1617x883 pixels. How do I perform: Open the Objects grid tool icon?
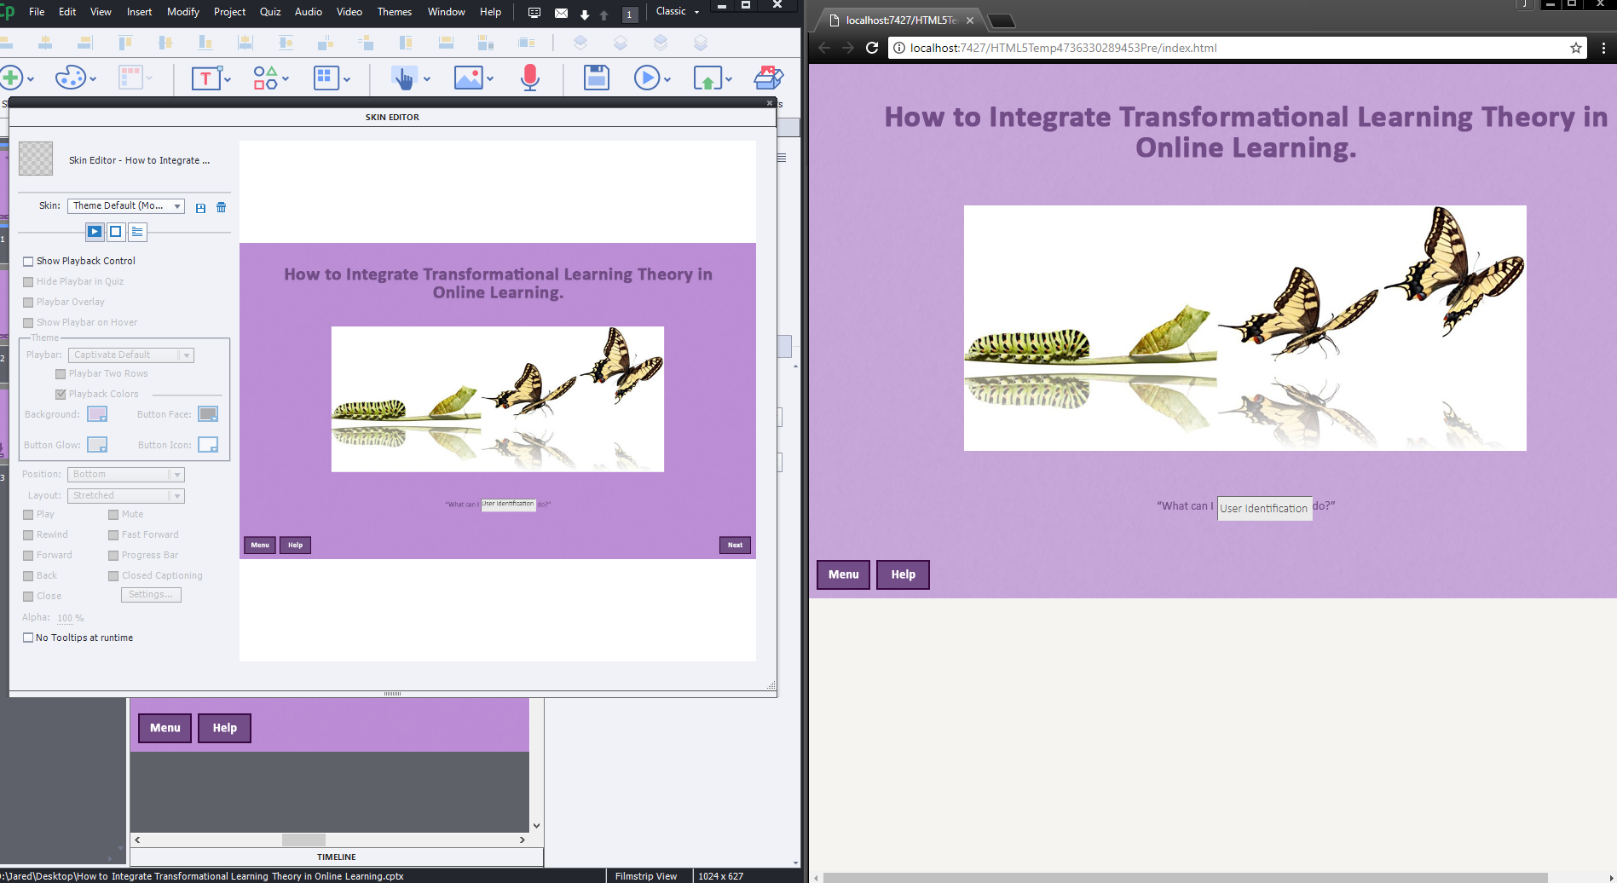click(x=326, y=78)
